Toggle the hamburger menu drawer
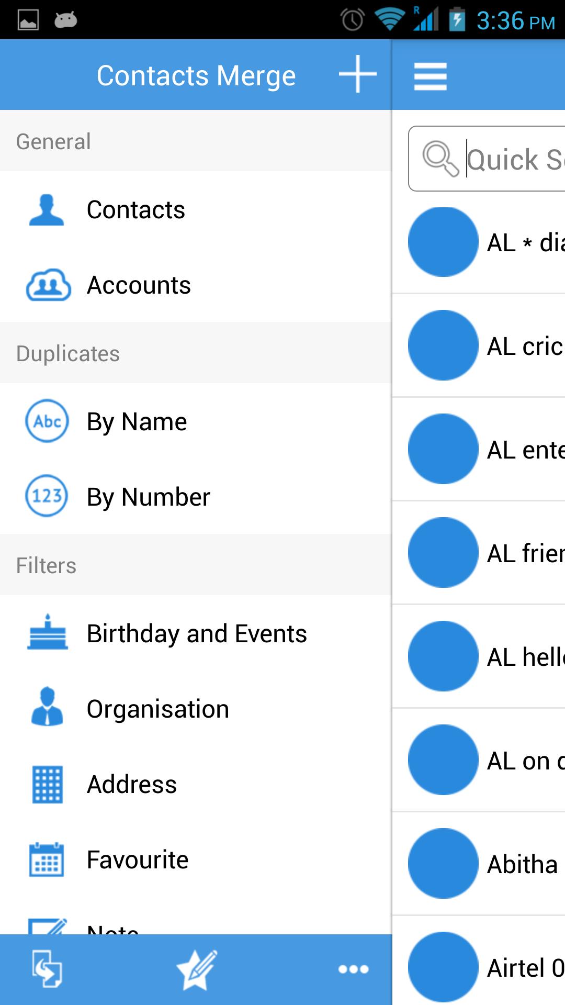Viewport: 565px width, 1005px height. pyautogui.click(x=430, y=76)
